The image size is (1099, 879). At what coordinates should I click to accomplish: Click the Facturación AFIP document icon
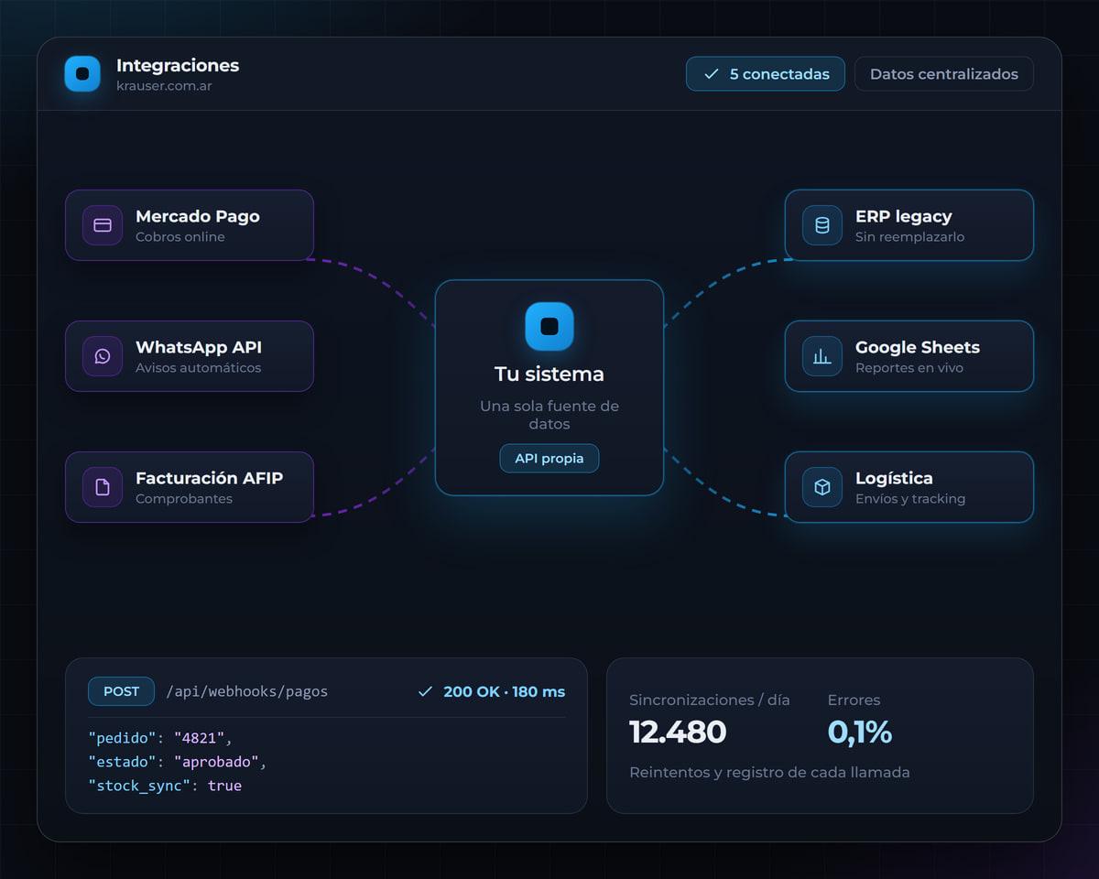click(x=103, y=487)
